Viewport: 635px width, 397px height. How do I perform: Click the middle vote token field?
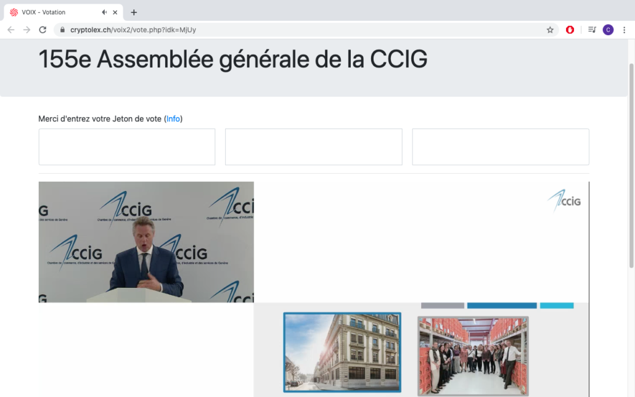(313, 147)
